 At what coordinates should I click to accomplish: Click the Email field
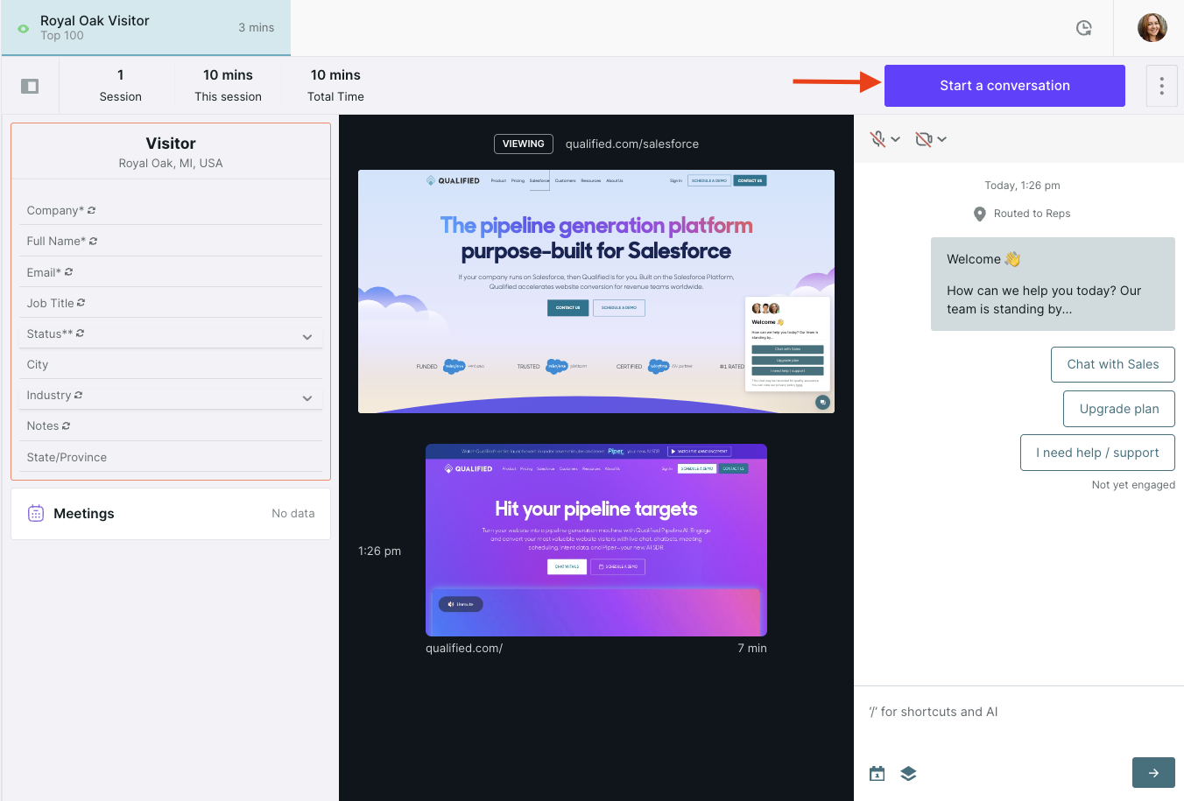(x=171, y=272)
